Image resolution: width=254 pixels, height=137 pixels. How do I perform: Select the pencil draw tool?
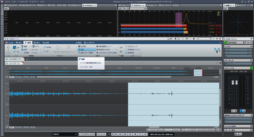coord(14,52)
